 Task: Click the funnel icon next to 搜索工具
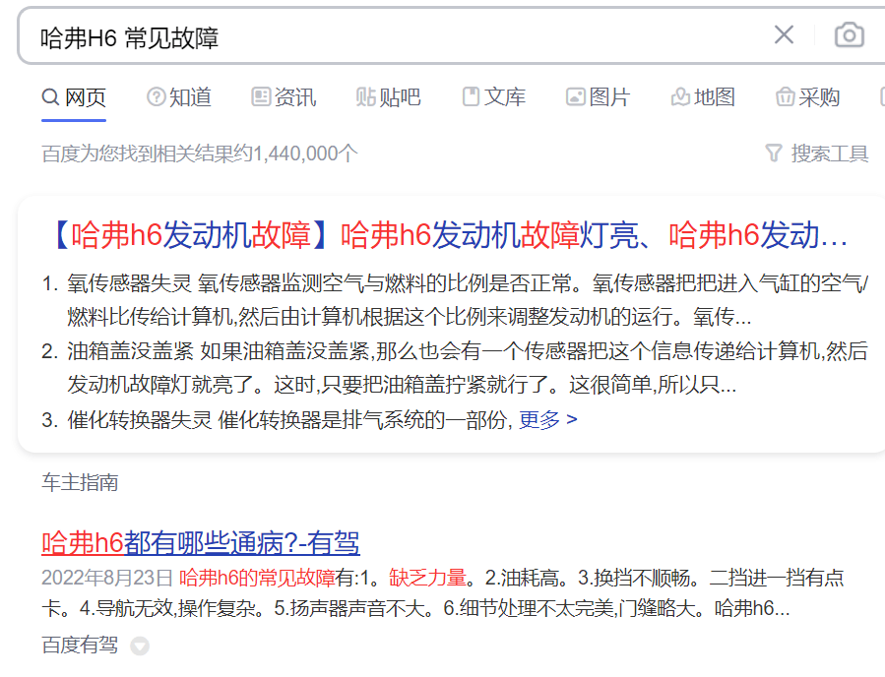[x=774, y=154]
